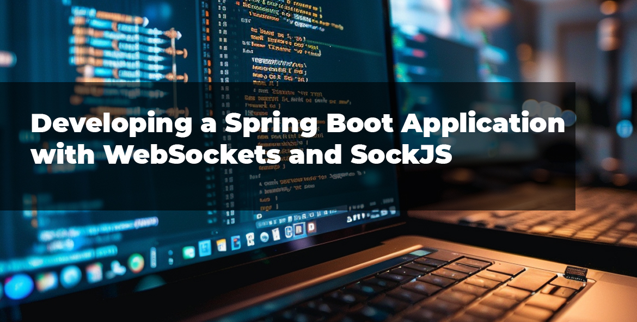The height and width of the screenshot is (322, 637).
Task: Select the letter C icon in the dock
Action: click(x=289, y=232)
